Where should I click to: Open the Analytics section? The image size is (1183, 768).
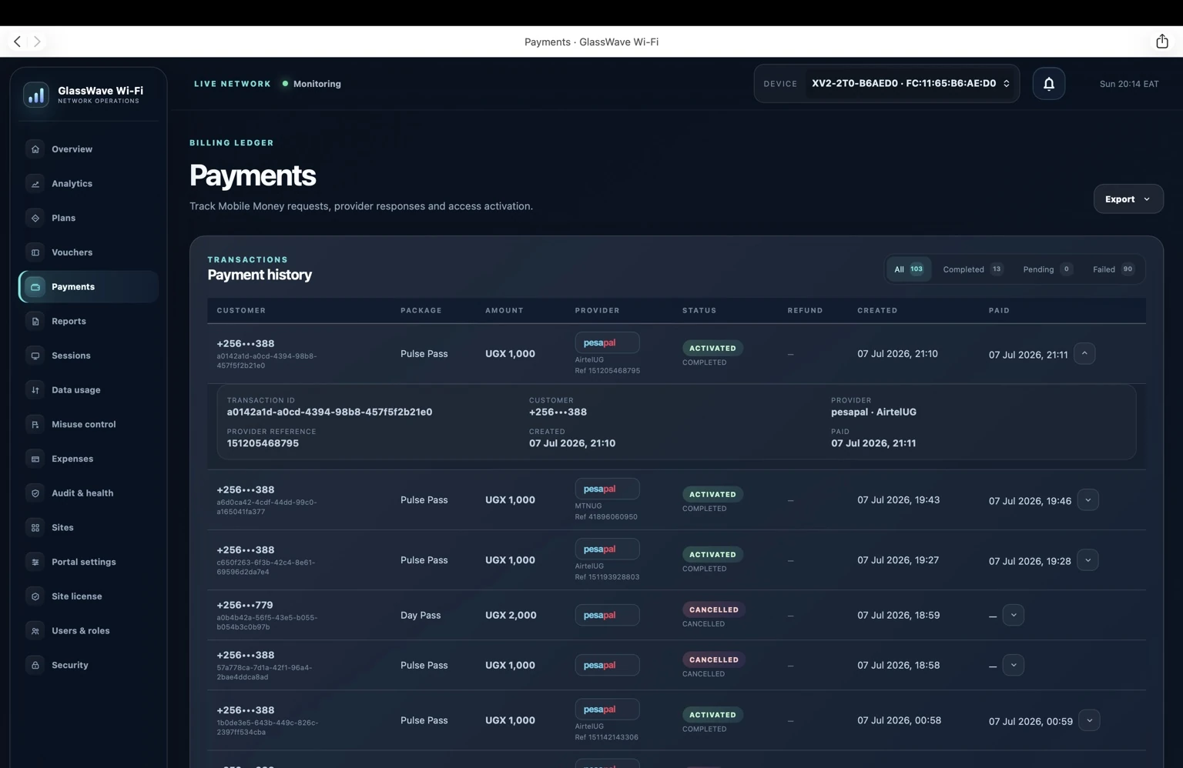(89, 183)
